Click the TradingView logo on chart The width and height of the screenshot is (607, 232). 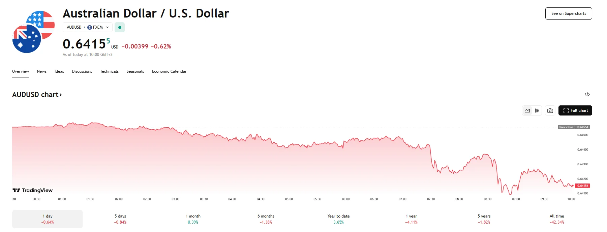[x=33, y=191]
